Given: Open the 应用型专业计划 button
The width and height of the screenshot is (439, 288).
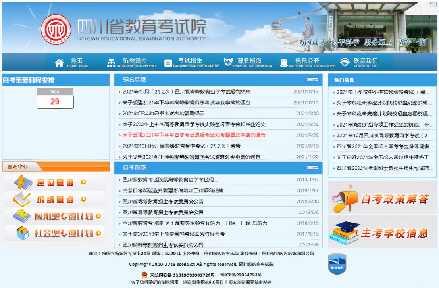Looking at the screenshot, I should coord(55,216).
